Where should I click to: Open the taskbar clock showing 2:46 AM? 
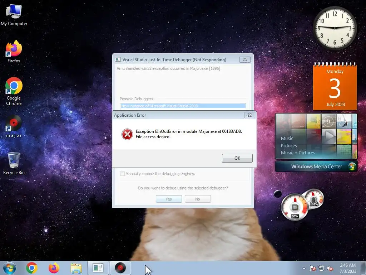click(x=348, y=268)
